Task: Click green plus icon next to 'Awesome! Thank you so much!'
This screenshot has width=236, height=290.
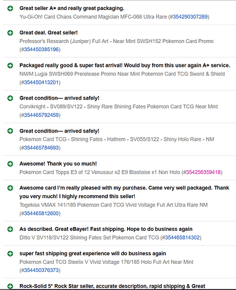Action: 10,164
